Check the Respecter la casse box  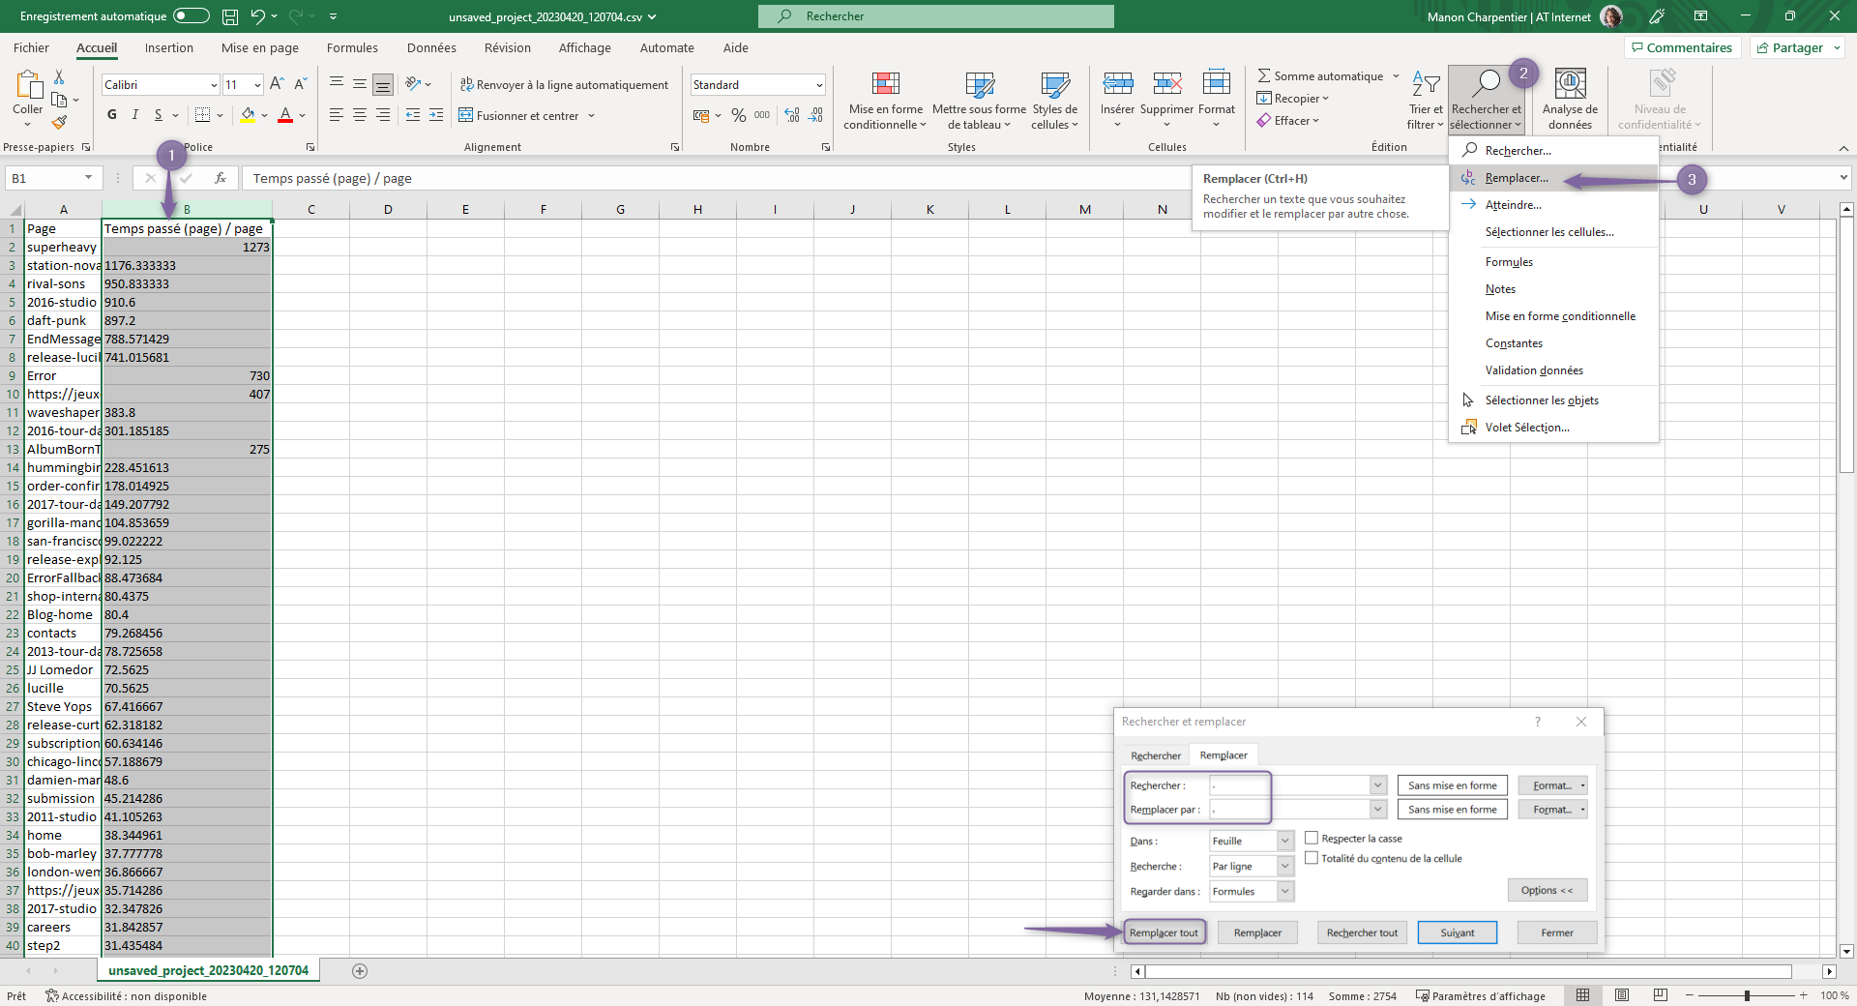1312,838
